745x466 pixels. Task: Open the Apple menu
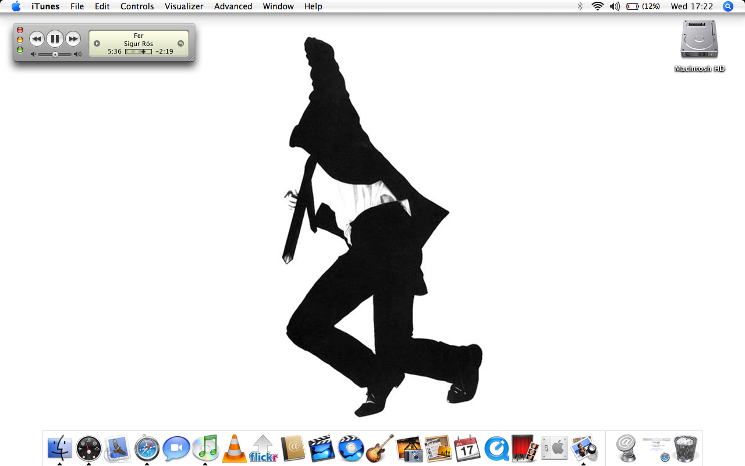16,6
